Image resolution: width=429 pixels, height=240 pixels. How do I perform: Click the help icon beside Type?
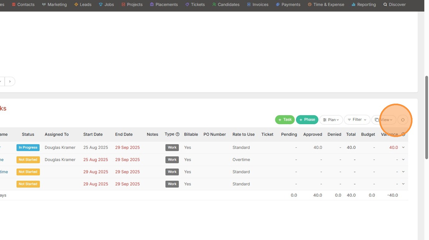[x=178, y=135]
